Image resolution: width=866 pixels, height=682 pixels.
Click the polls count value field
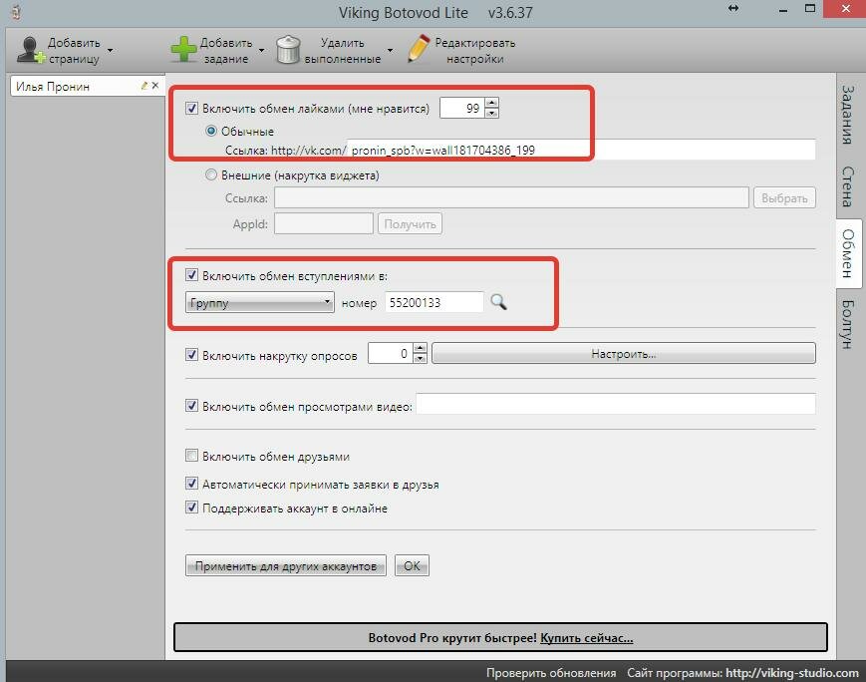point(391,353)
